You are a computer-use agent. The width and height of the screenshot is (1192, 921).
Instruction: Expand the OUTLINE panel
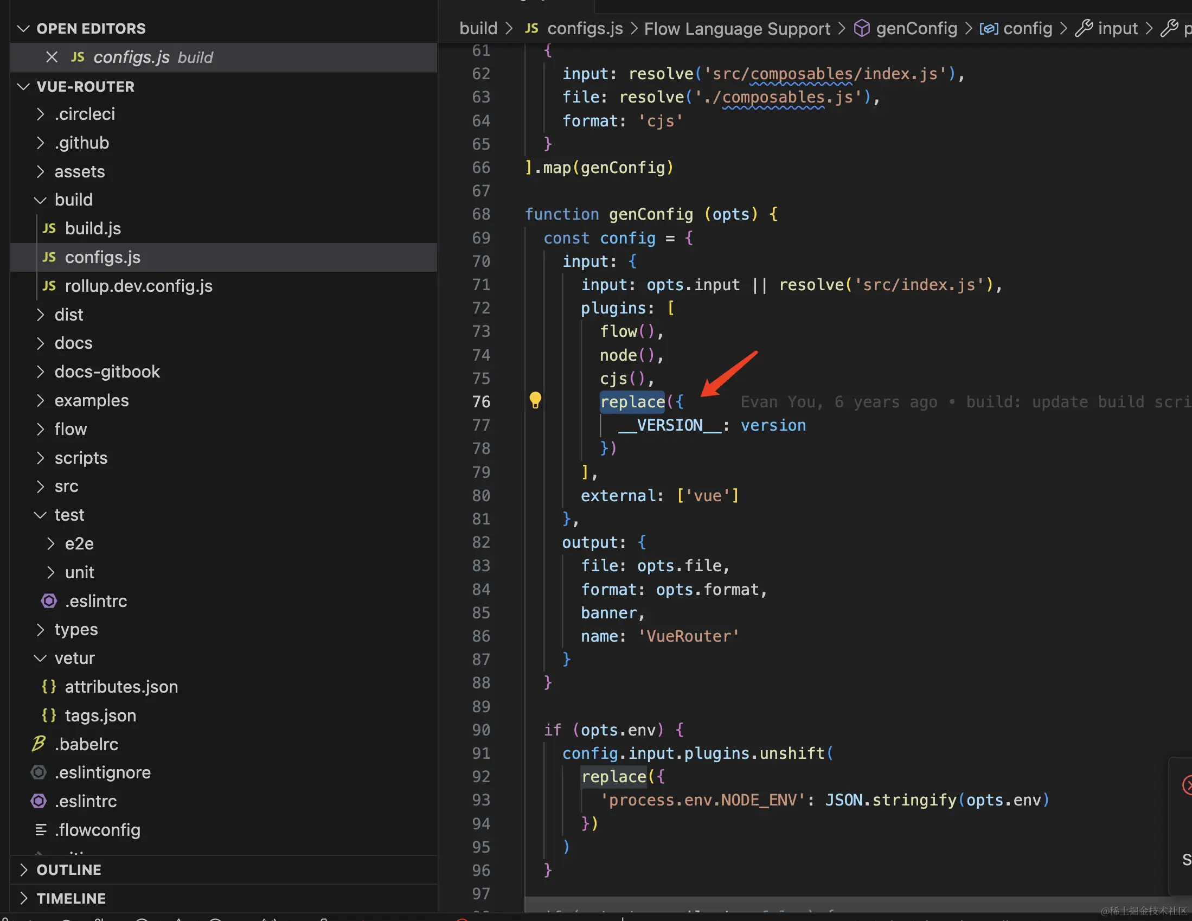pos(69,869)
